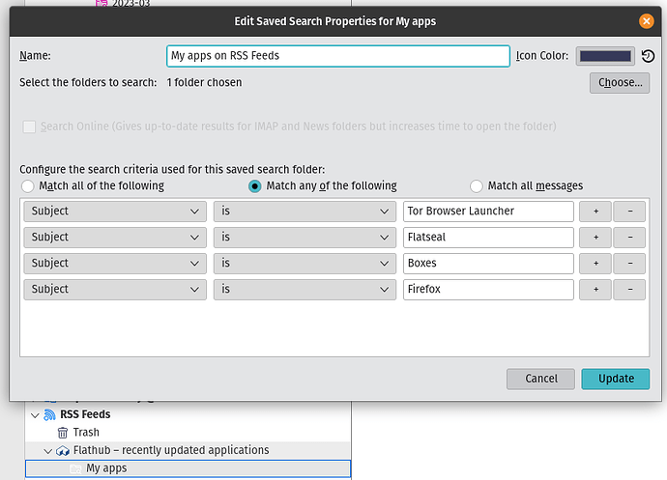Collapse the RSS Feeds account tree
667x480 pixels.
coord(35,415)
